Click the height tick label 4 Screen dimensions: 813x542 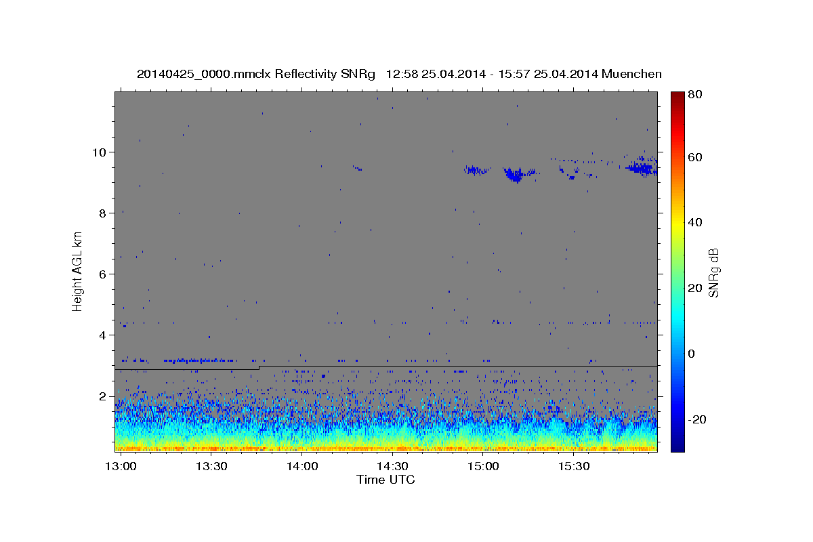(x=103, y=335)
